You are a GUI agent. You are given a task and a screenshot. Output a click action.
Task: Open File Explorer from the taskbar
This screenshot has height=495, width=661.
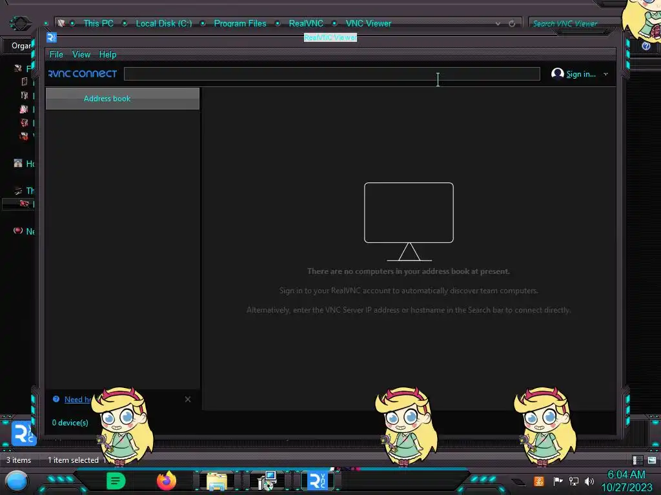(217, 481)
